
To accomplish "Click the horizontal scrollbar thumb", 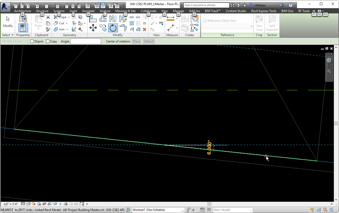I will click(x=209, y=204).
